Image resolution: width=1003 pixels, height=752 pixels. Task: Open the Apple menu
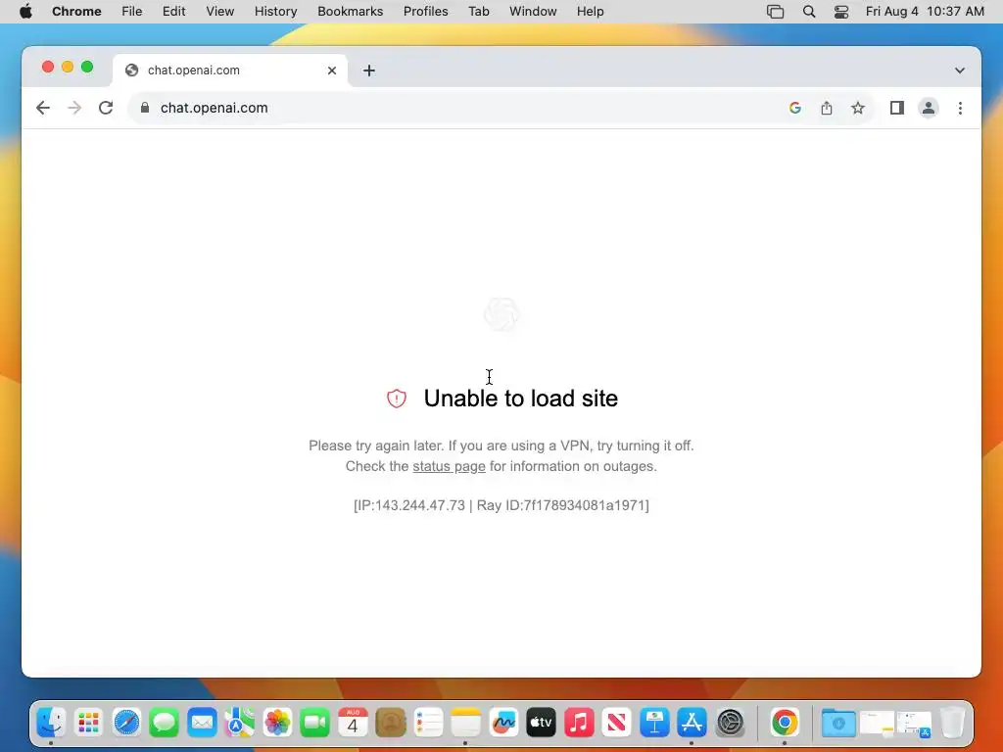coord(25,12)
